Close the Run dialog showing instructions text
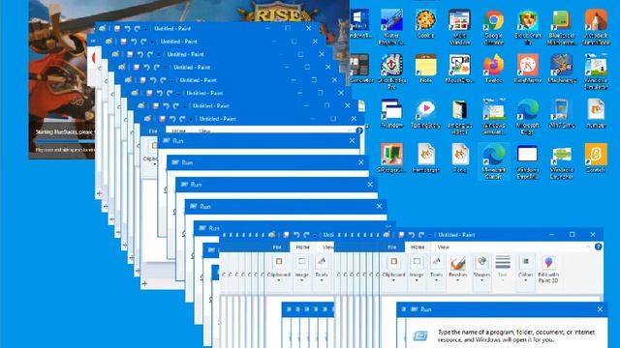This screenshot has width=620, height=348. point(600,309)
